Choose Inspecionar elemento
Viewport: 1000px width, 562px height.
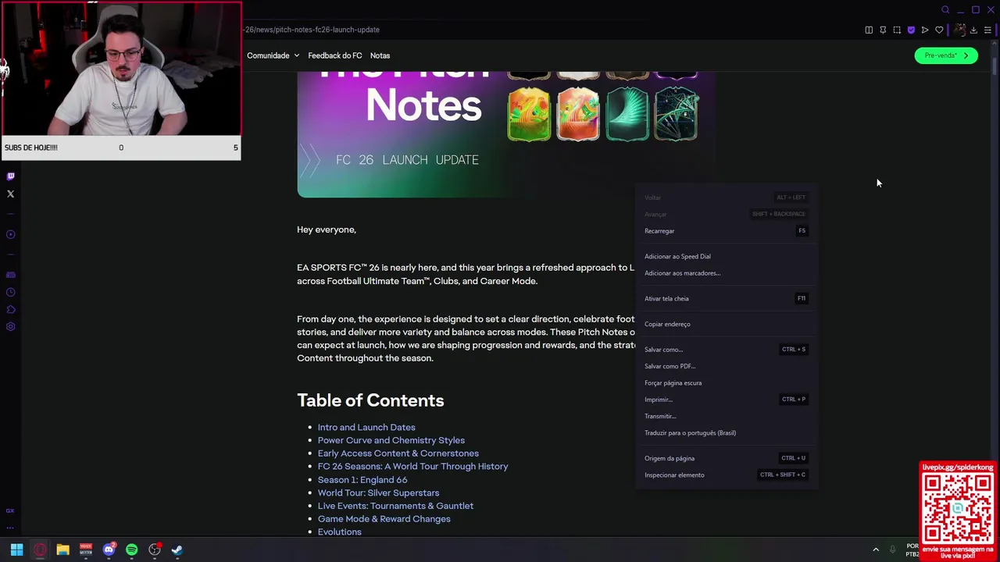(x=727, y=475)
